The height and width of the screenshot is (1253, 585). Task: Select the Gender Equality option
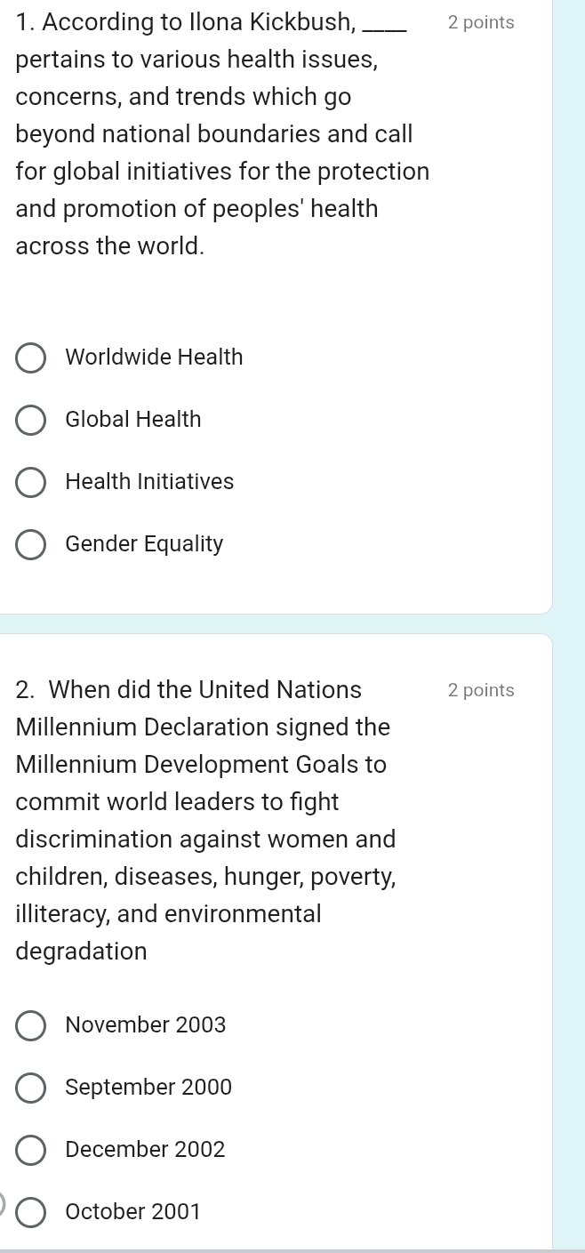[x=30, y=544]
